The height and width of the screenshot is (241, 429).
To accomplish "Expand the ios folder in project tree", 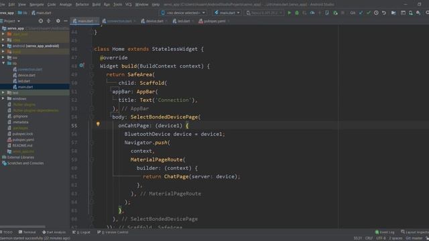I will click(3, 58).
